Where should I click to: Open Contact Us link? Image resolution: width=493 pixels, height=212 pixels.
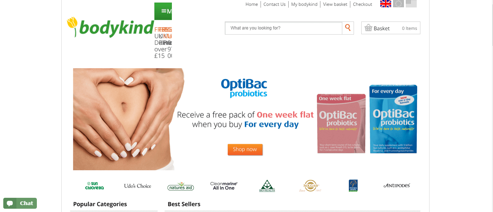coord(274,4)
